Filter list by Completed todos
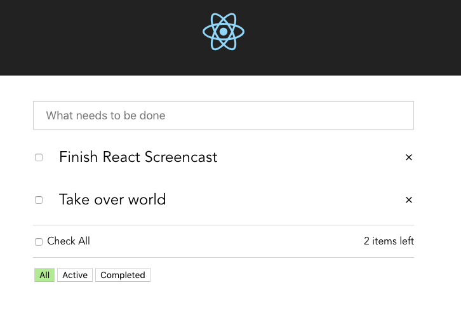This screenshot has height=327, width=461. [123, 275]
